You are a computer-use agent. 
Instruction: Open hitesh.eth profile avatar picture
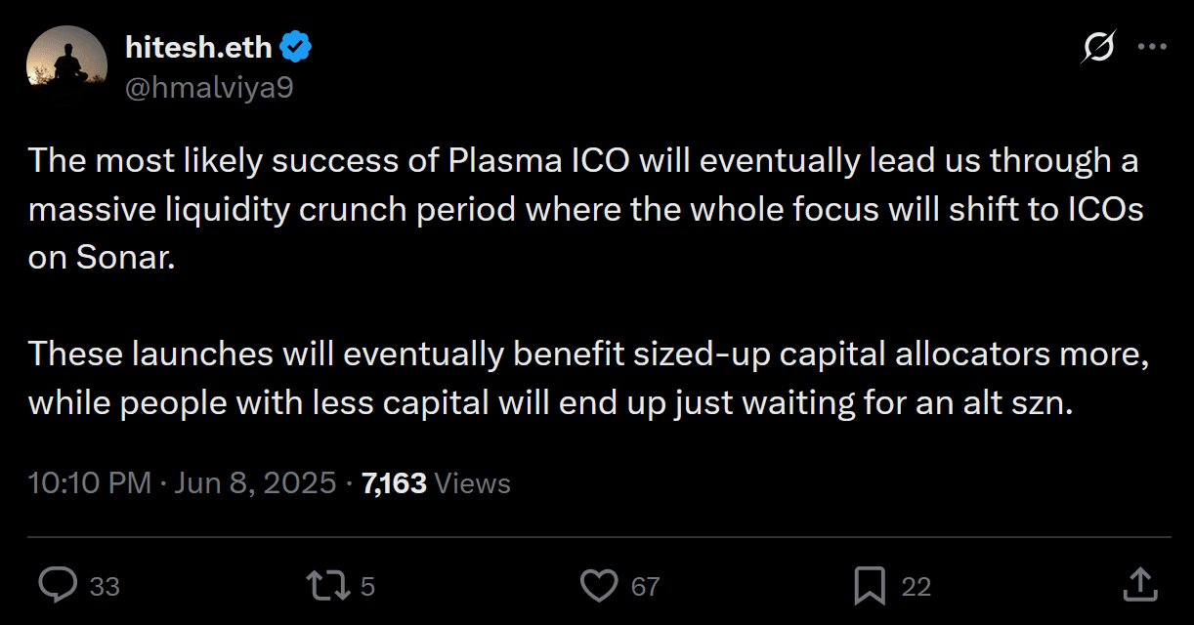coord(66,65)
